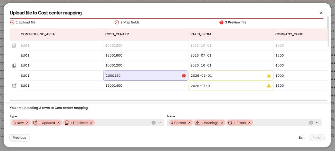335x151 pixels.
Task: Click warning icon in 11001400 row's VALID_FROM
Action: click(x=269, y=85)
